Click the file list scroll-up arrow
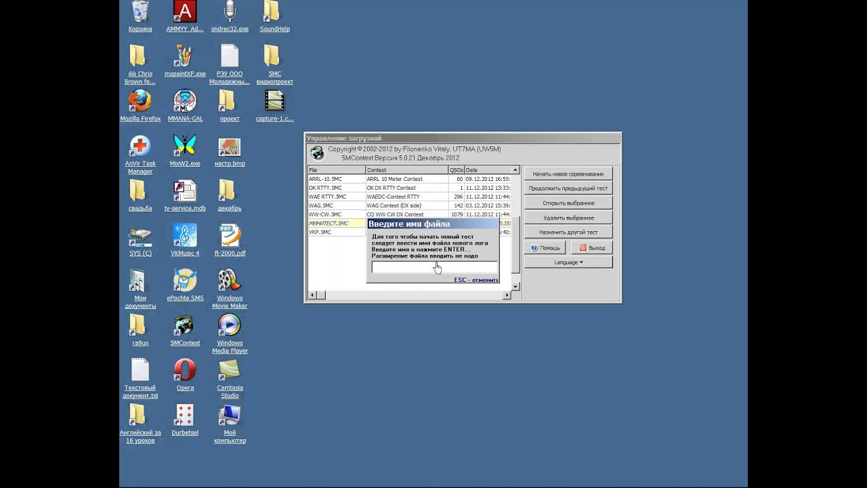Screen dimensions: 867x488 515,170
